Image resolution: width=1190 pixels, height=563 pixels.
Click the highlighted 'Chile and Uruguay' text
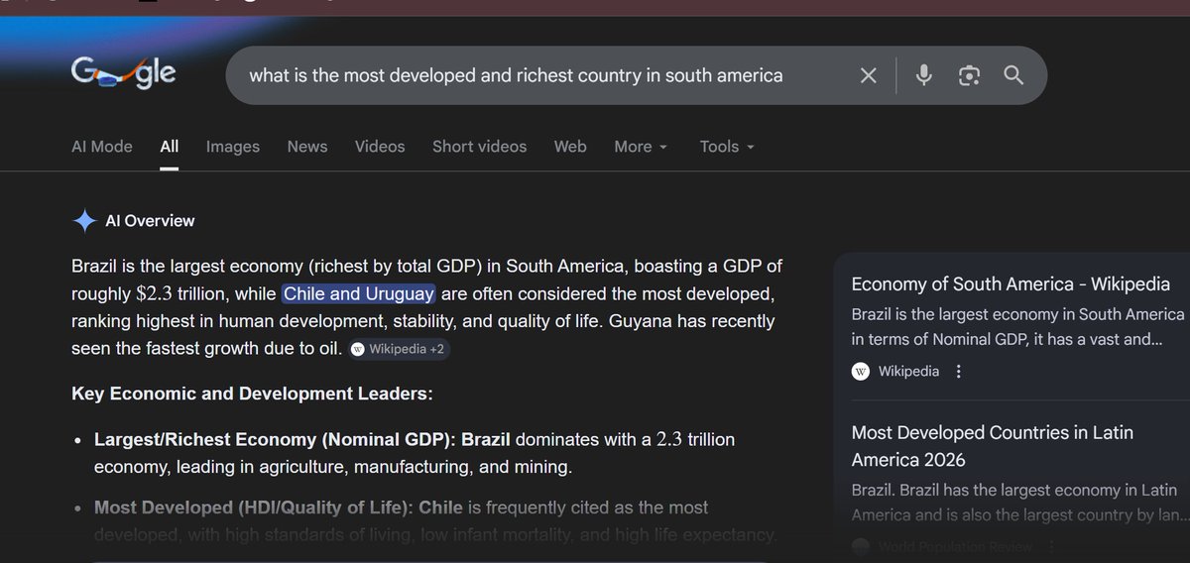[359, 294]
